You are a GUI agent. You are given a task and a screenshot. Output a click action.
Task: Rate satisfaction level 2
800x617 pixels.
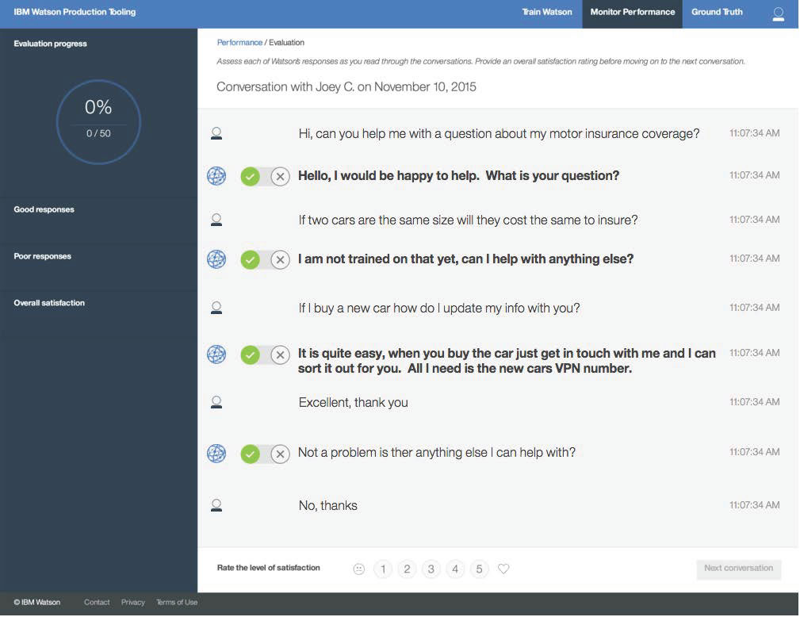tap(407, 569)
